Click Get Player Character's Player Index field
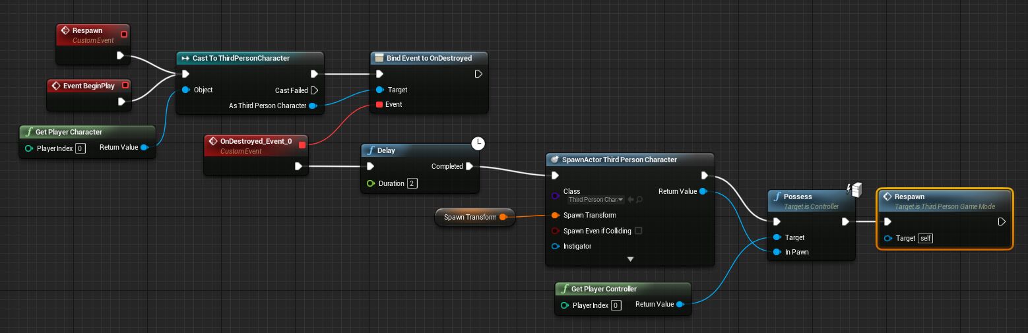The width and height of the screenshot is (1028, 333). coord(80,148)
